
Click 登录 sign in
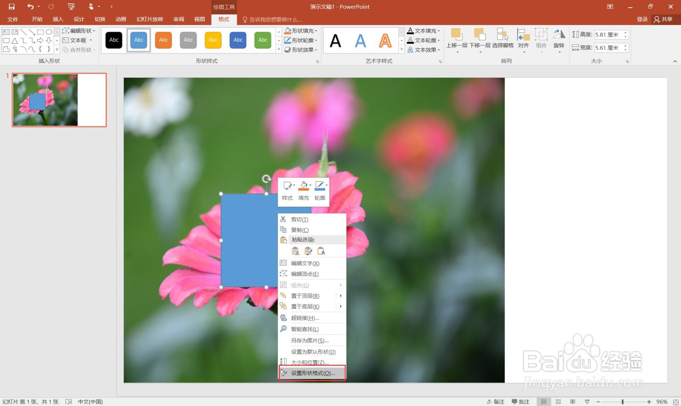[642, 19]
